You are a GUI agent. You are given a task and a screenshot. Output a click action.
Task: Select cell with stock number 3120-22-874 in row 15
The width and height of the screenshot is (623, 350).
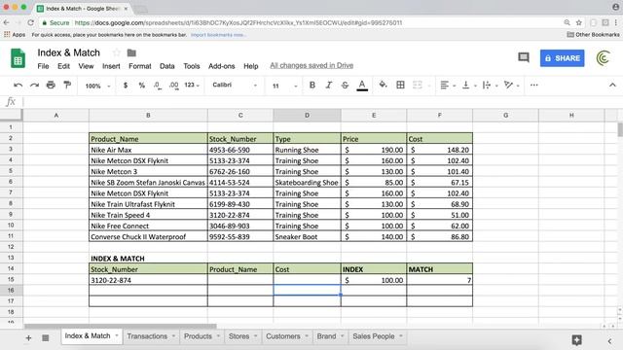(148, 280)
